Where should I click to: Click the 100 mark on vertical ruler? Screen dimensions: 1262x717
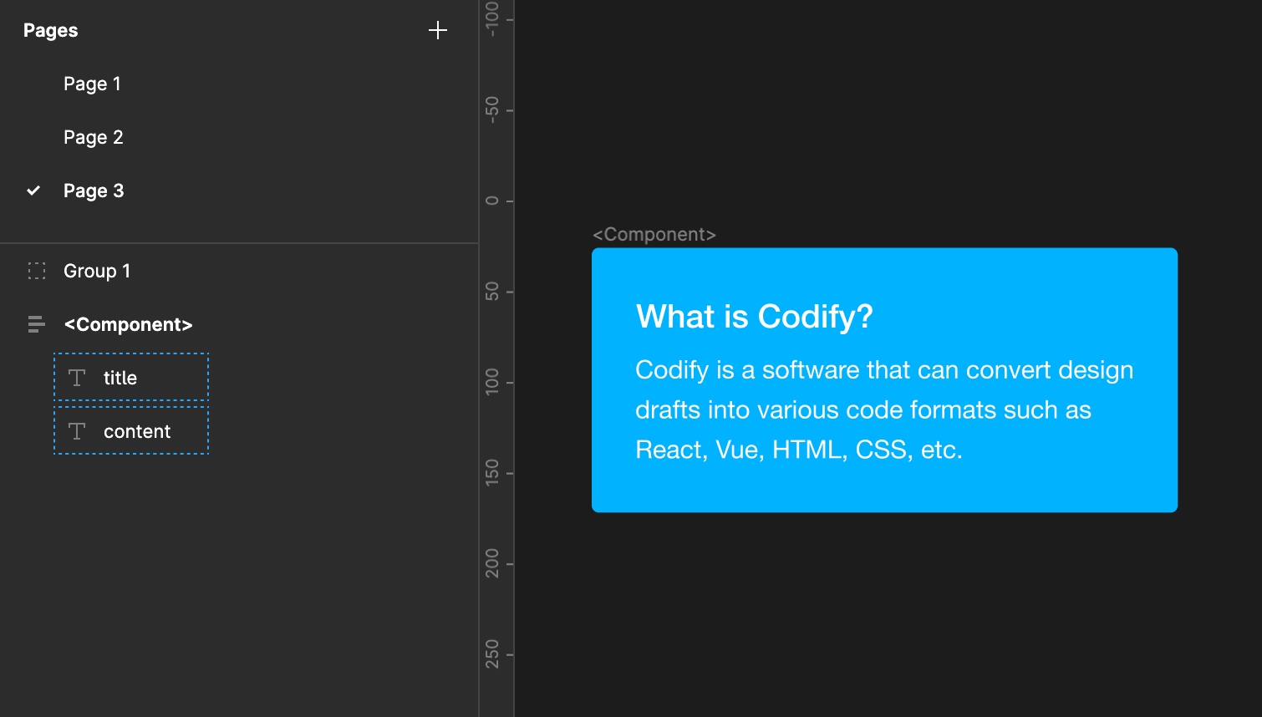492,382
